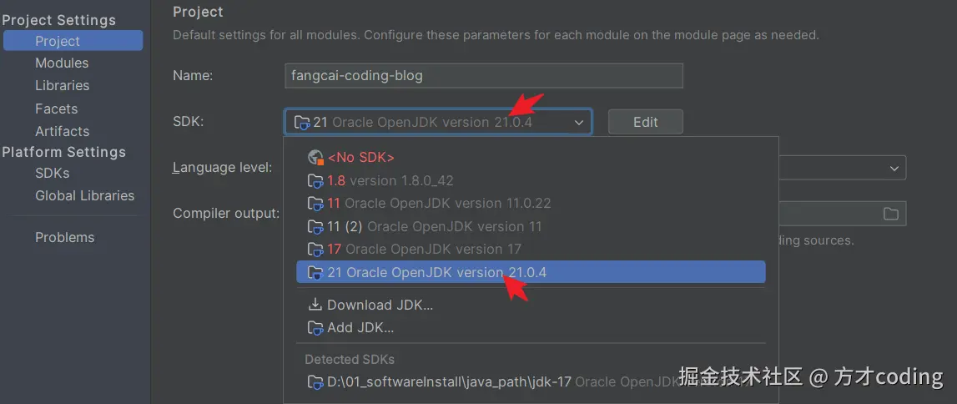Select 21 Oracle OpenJDK version 21.0.4 entry
Screen dimensions: 957x404
pyautogui.click(x=436, y=272)
